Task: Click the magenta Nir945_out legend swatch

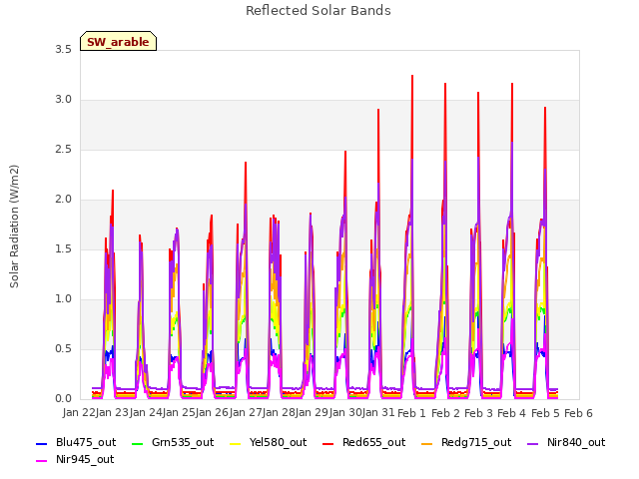Action: coord(42,461)
